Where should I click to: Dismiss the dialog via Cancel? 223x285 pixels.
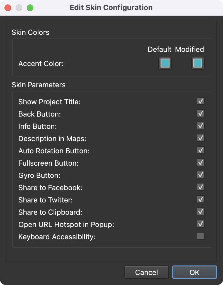coord(146,272)
